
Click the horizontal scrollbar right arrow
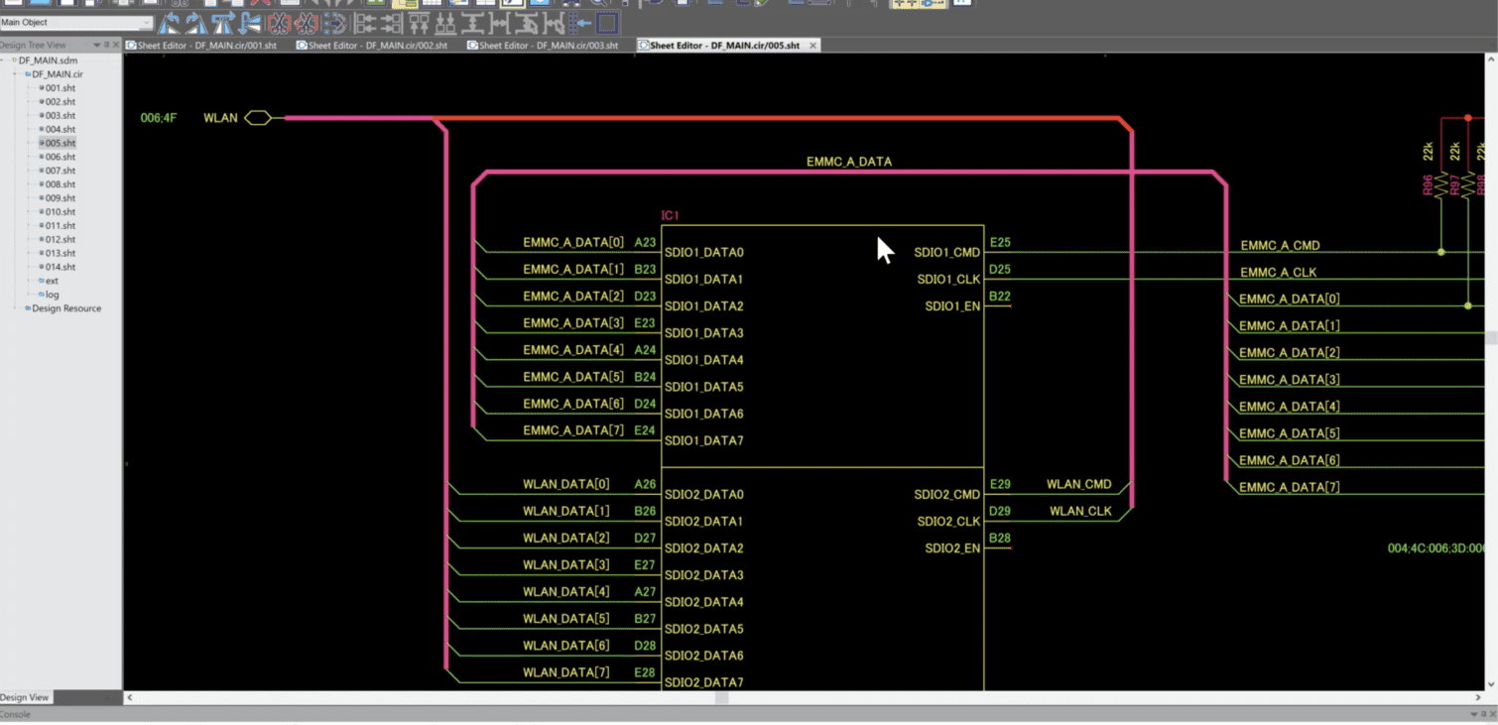point(1478,697)
